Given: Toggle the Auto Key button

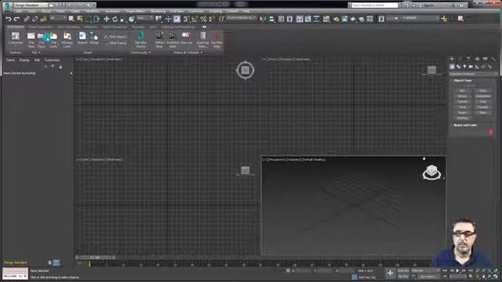Looking at the screenshot, I should 403,271.
